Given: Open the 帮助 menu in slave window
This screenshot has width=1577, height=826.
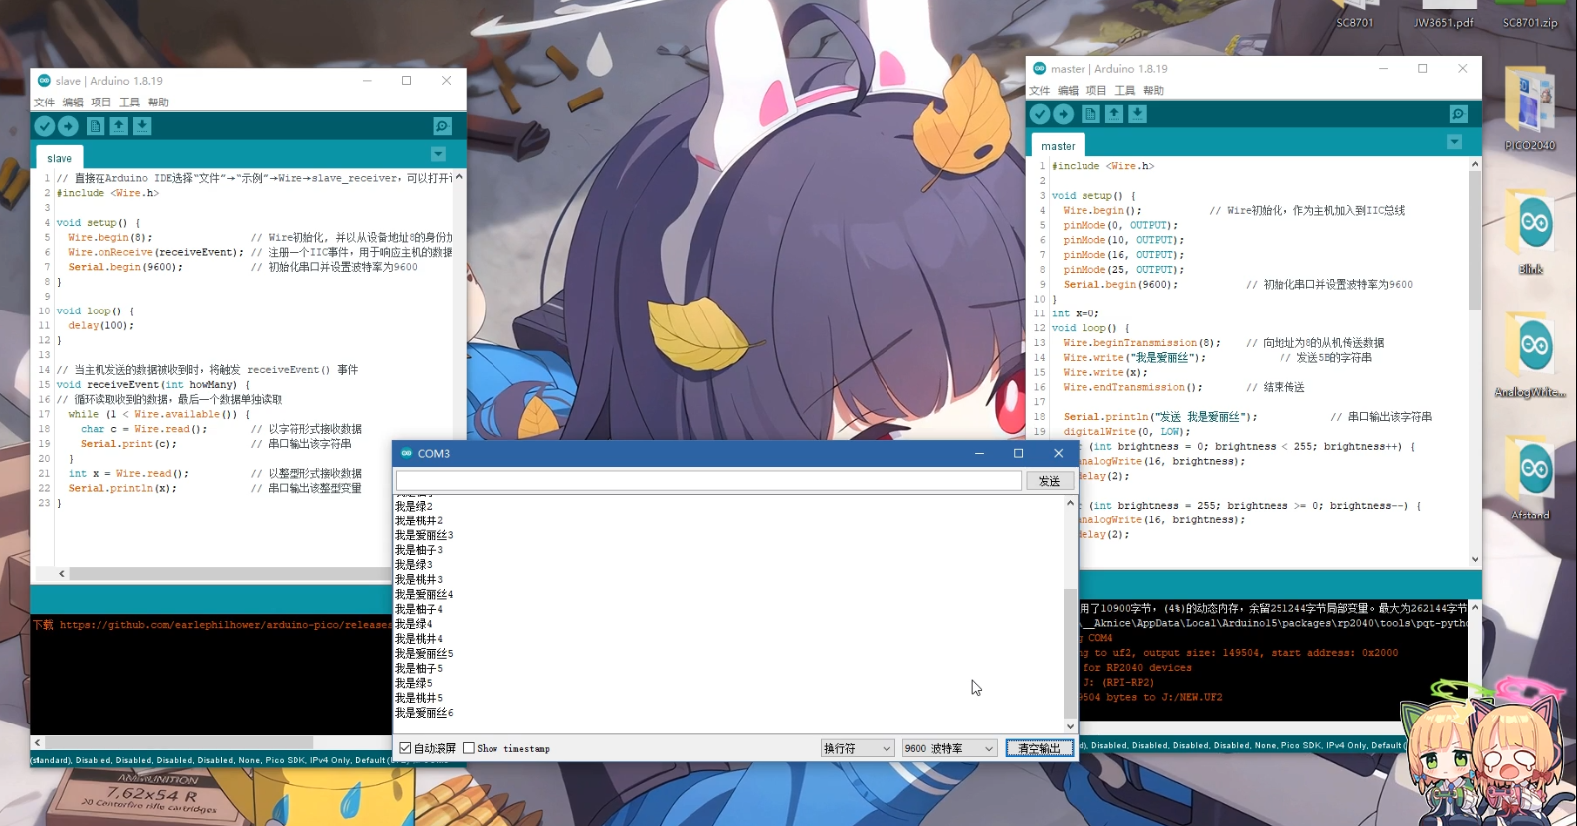Looking at the screenshot, I should 158,103.
